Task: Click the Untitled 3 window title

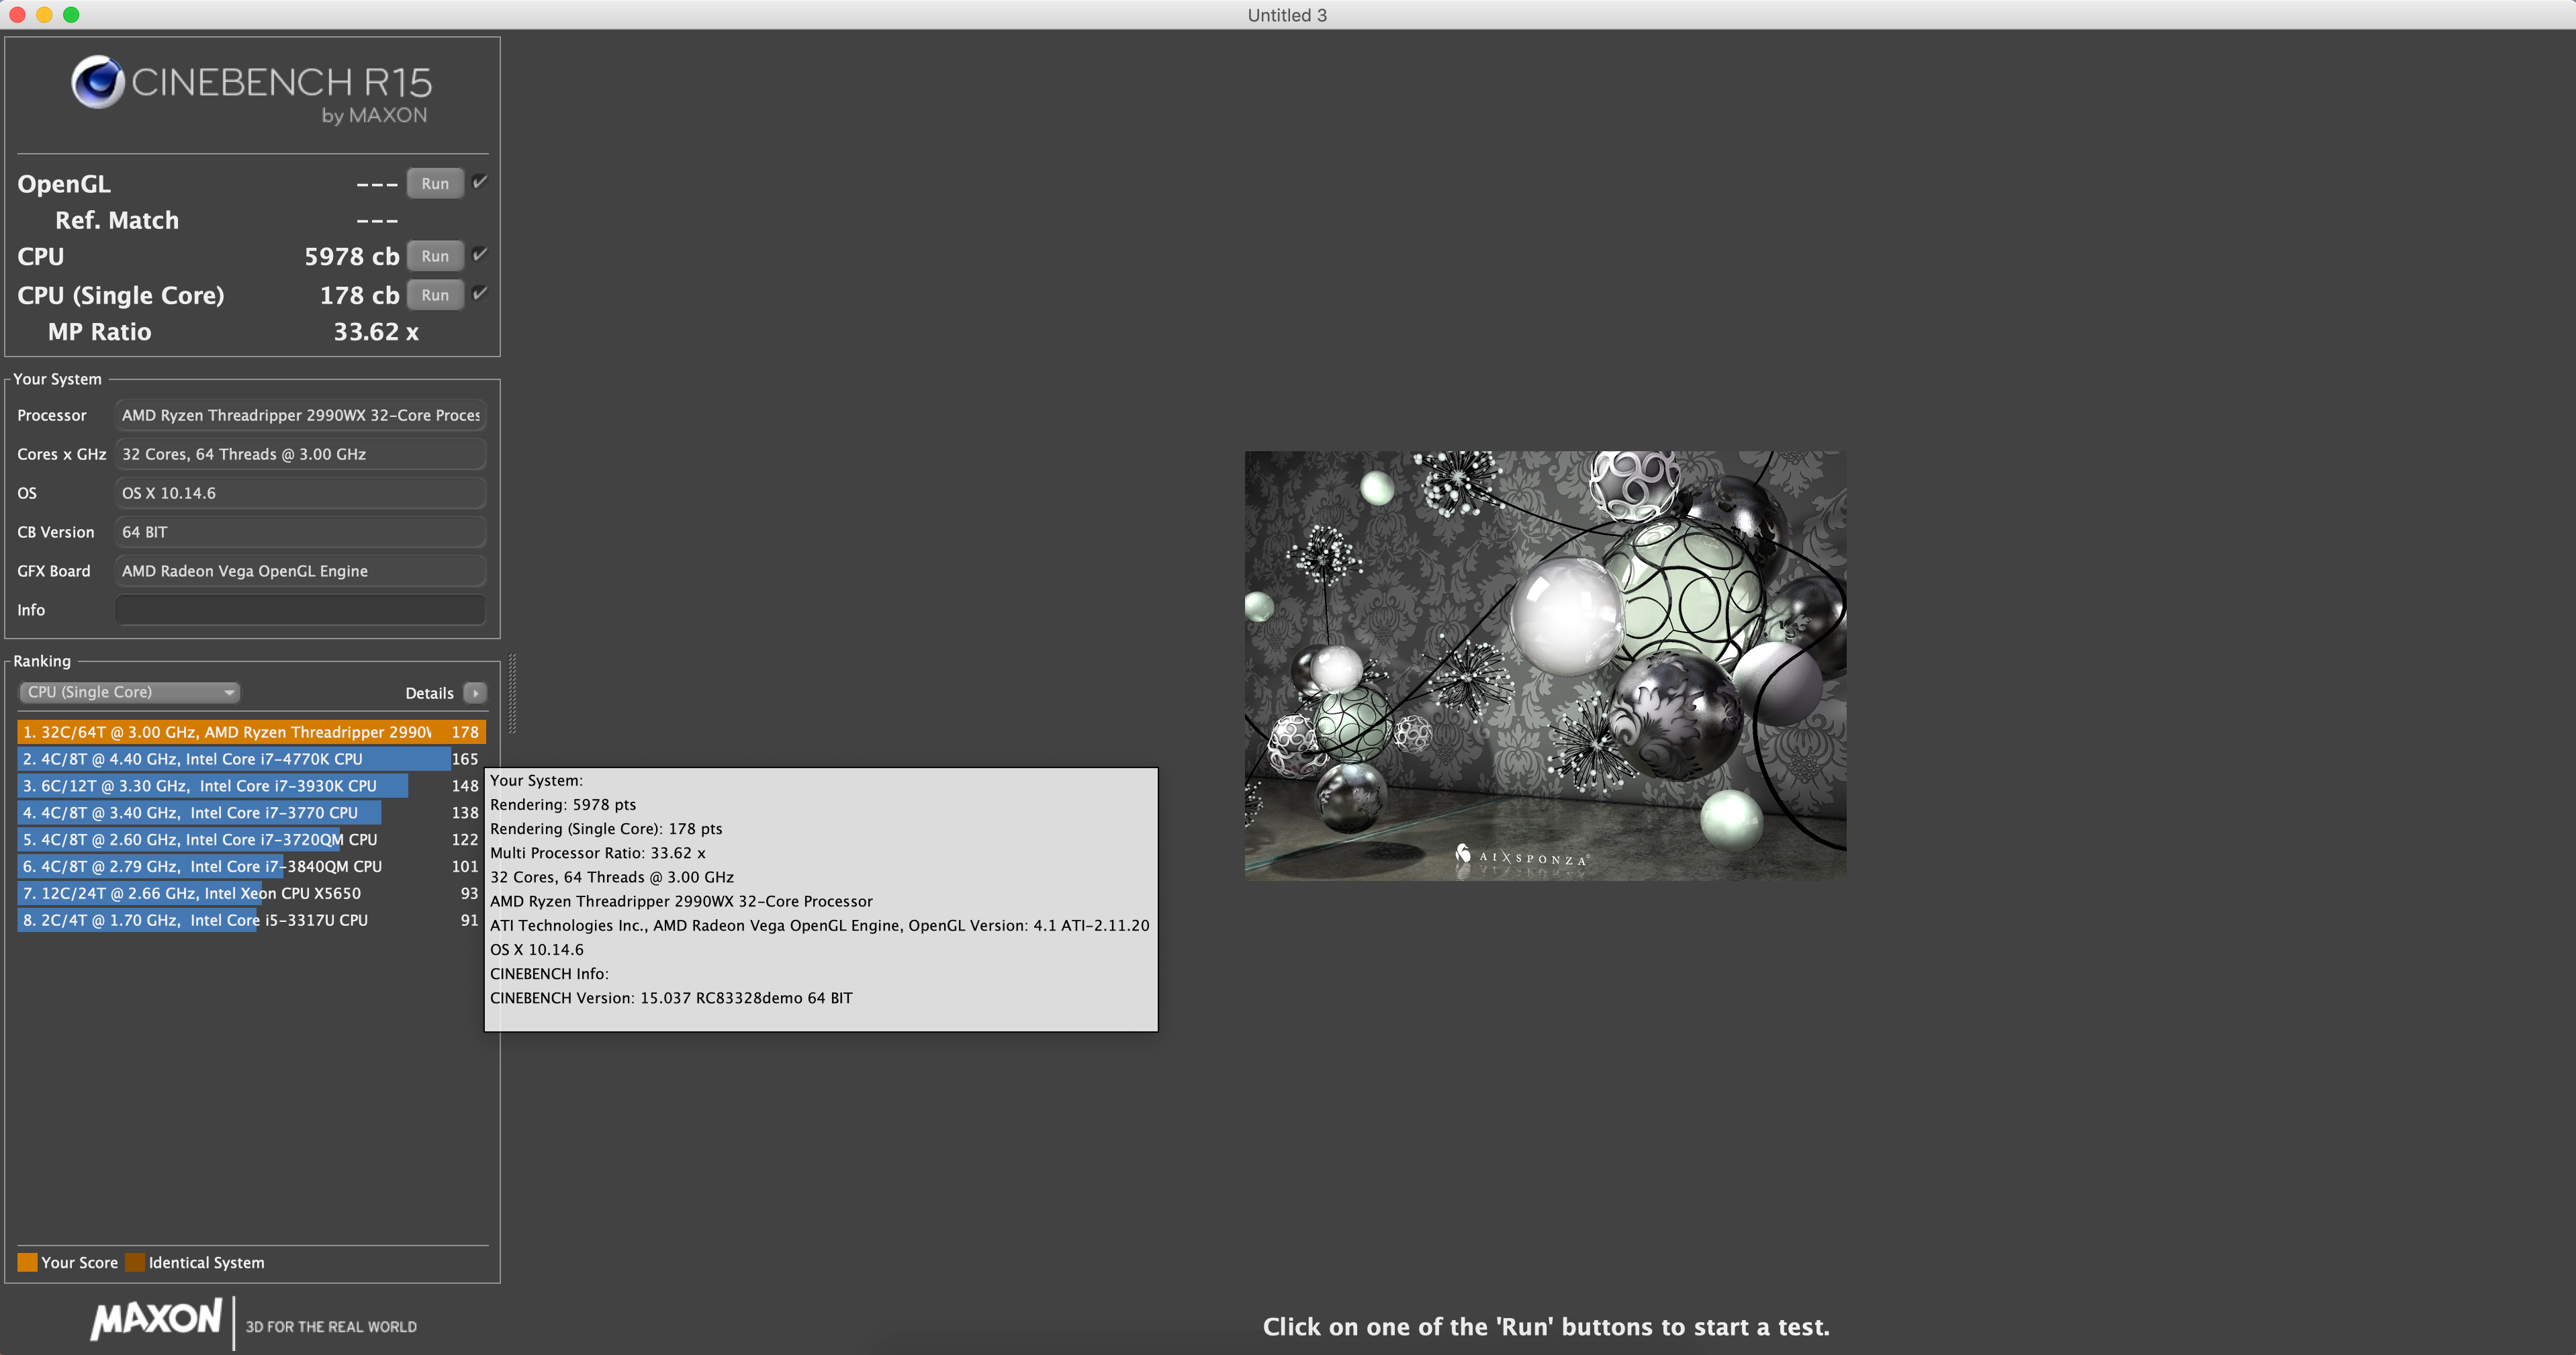Action: pos(1287,15)
